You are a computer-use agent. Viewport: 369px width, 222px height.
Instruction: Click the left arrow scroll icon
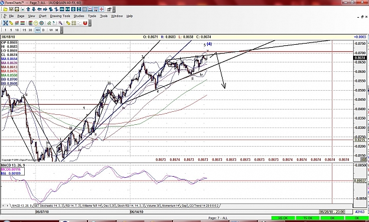40,9
